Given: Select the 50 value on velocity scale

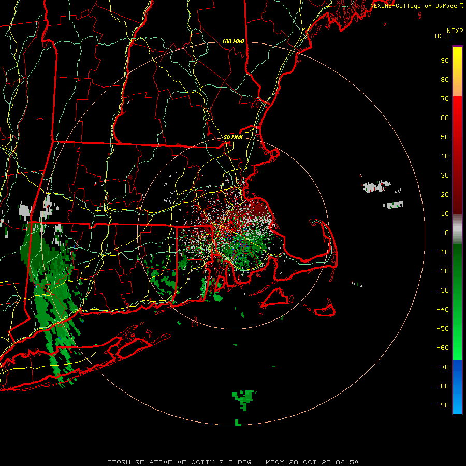Looking at the screenshot, I should click(x=445, y=137).
